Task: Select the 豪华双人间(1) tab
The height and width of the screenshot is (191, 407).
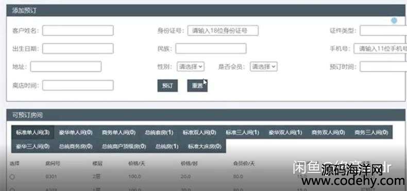Action: point(285,132)
